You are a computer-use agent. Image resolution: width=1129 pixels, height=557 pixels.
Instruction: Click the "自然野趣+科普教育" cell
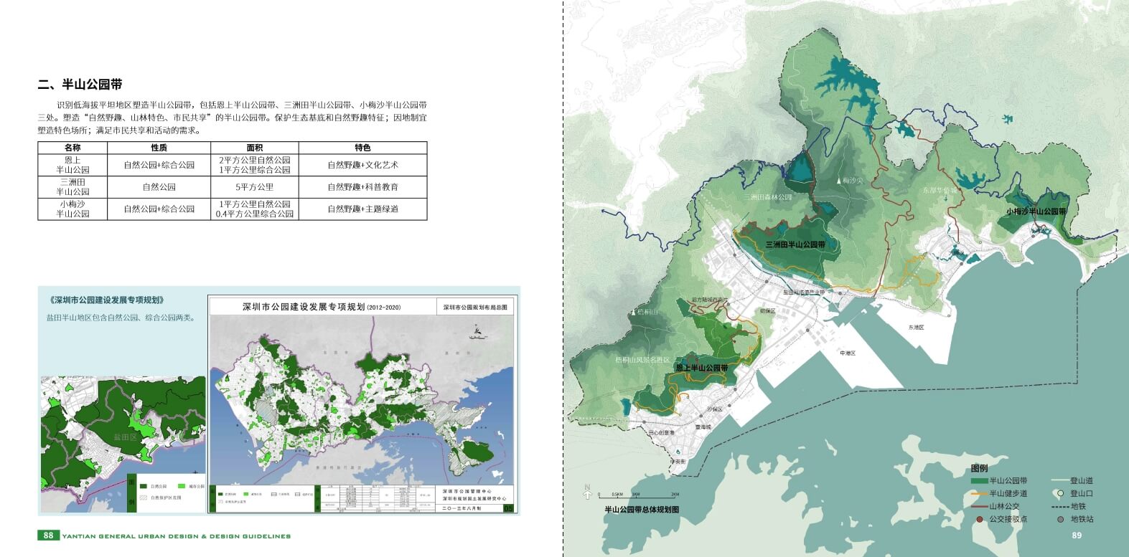362,187
